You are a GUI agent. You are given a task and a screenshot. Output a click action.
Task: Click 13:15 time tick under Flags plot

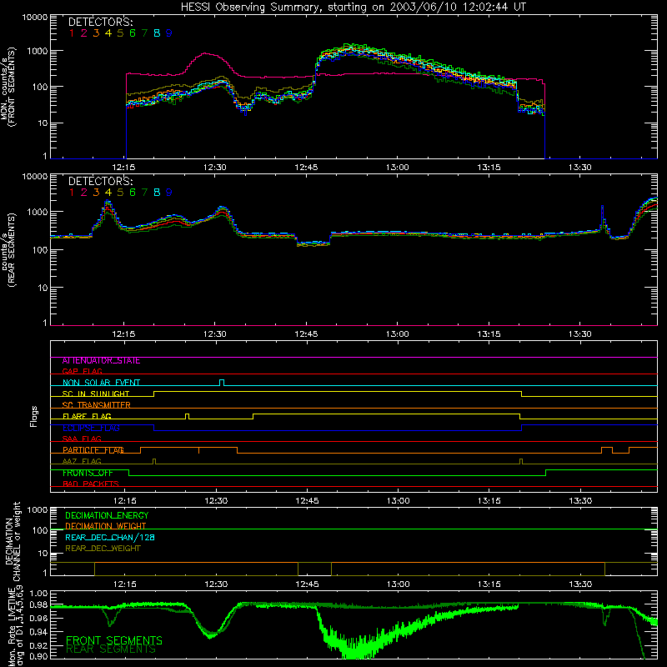(489, 501)
